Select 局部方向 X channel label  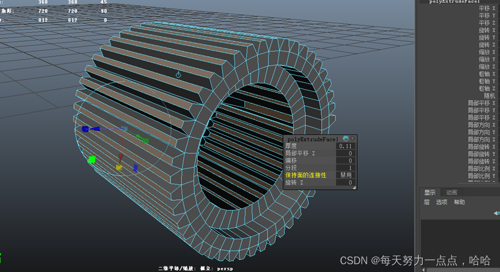(x=482, y=125)
